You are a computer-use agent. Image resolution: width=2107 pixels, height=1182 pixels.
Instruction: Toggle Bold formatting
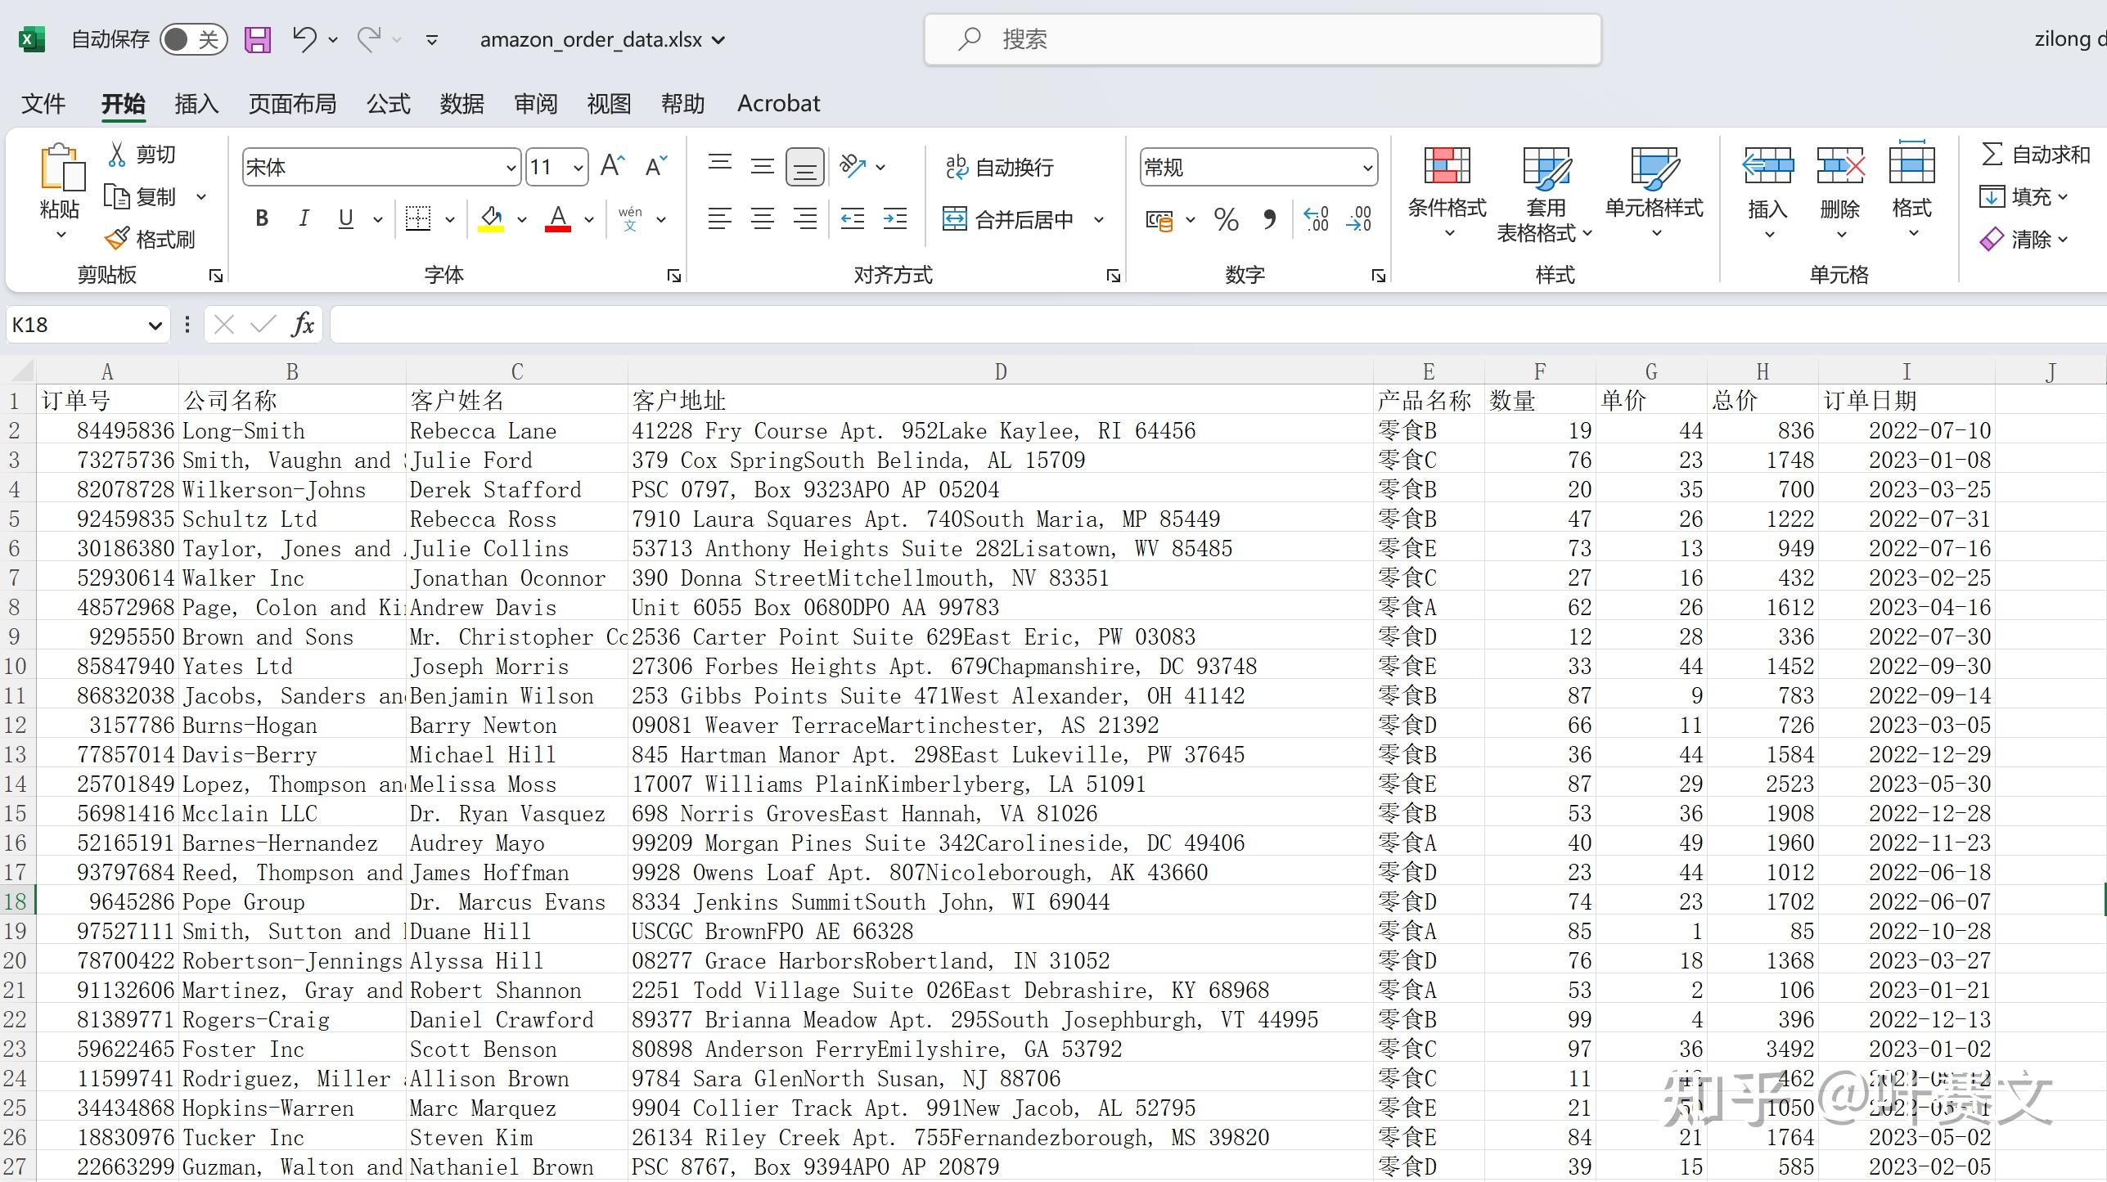coord(262,218)
